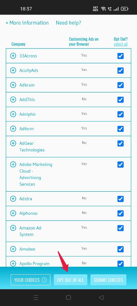137x306 pixels.
Task: Expand the AcuityAds row plus icon
Action: point(13,70)
